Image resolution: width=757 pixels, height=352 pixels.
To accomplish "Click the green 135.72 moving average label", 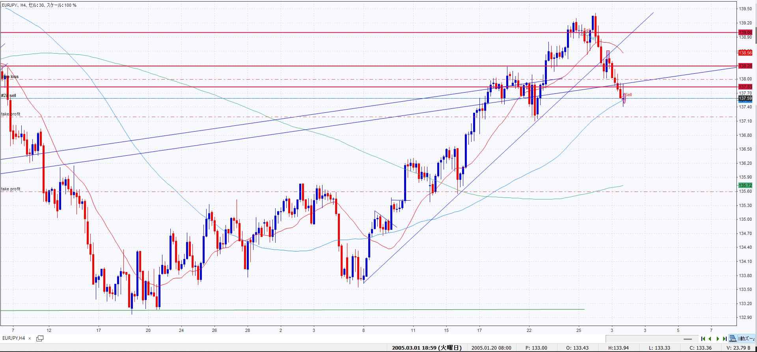I will point(745,185).
